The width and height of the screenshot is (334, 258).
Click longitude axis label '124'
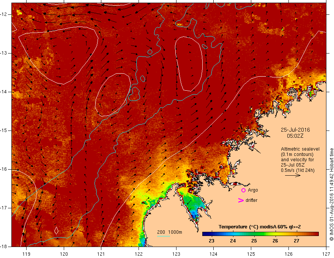[x=214, y=254]
